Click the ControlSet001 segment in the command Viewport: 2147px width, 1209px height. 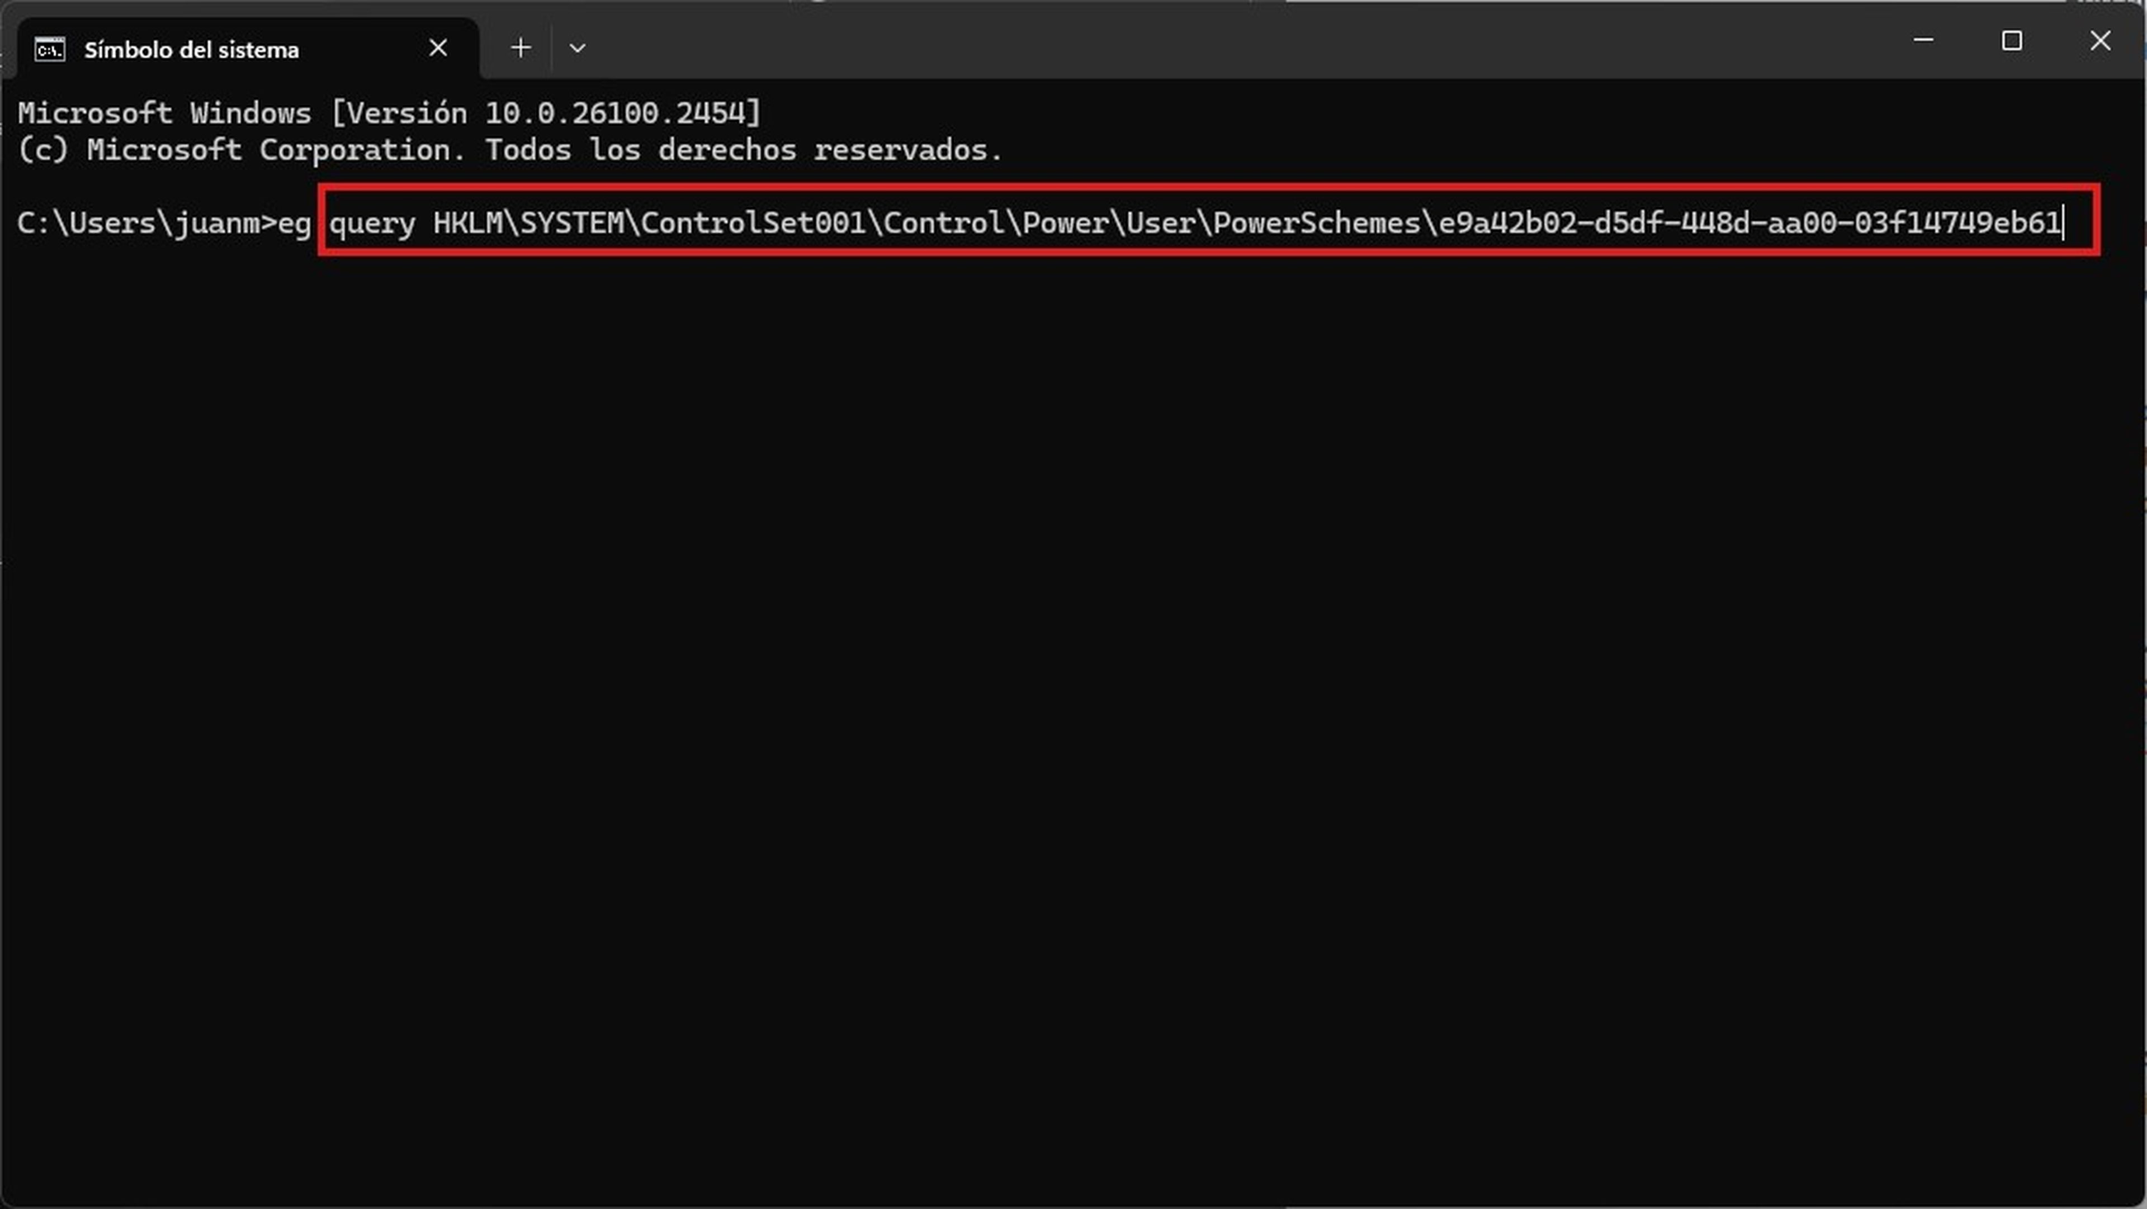(754, 222)
